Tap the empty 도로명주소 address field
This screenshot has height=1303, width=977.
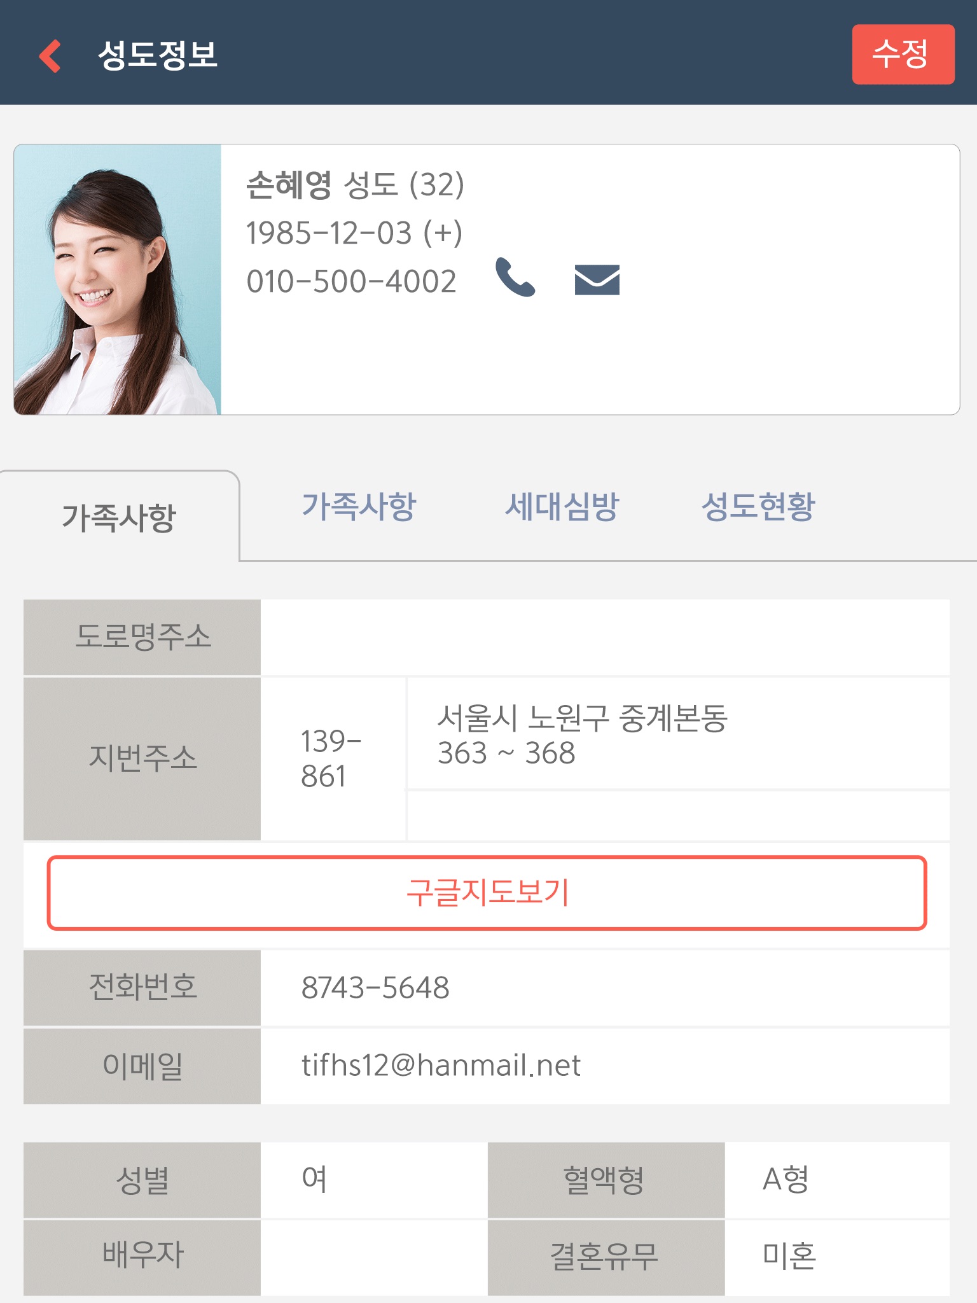tap(605, 637)
